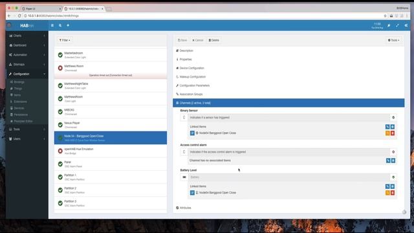Toggle the sidebar with the hamburger icon
414x233 pixels.
[x=52, y=25]
